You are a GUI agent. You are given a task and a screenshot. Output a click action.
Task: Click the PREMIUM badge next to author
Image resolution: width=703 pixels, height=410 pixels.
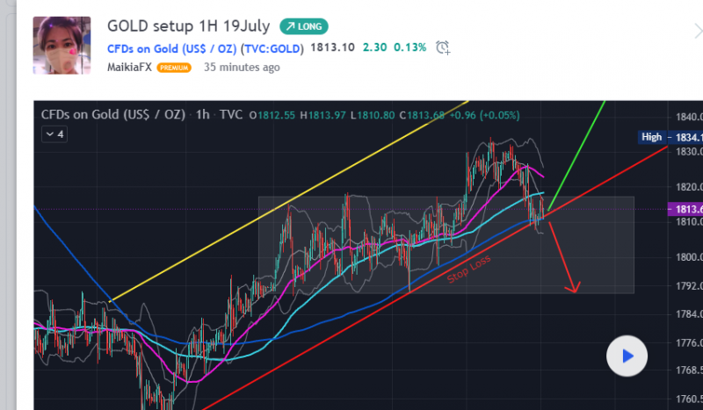[174, 68]
